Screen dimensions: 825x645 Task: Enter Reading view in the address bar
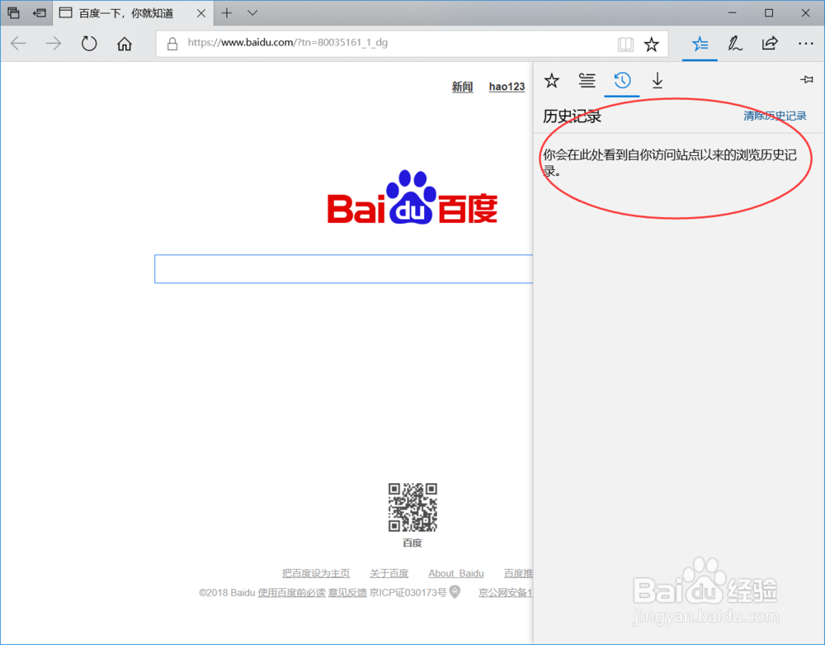(625, 44)
